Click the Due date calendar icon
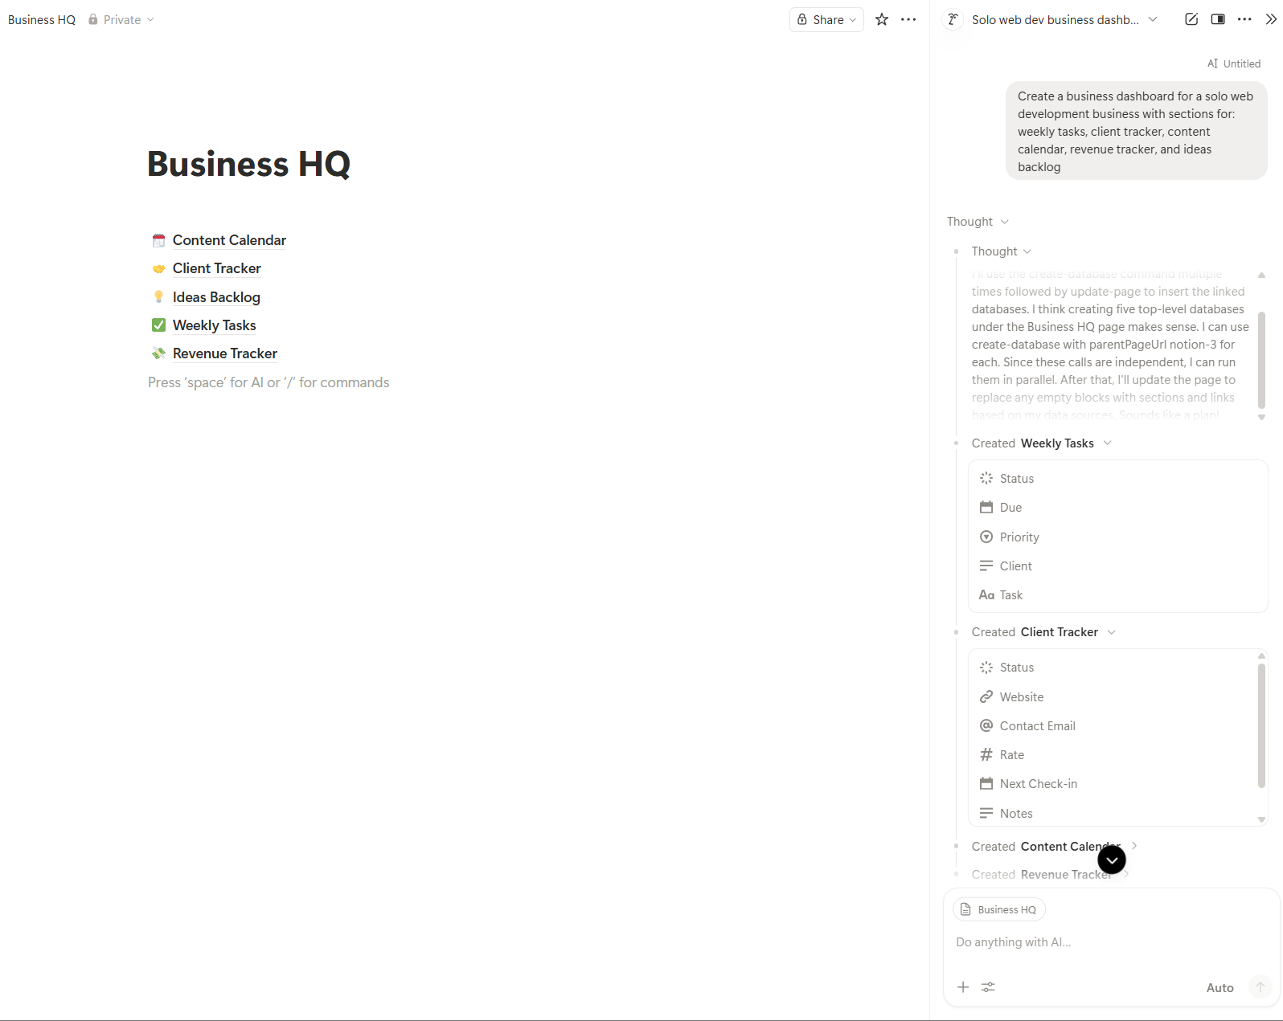 986,507
